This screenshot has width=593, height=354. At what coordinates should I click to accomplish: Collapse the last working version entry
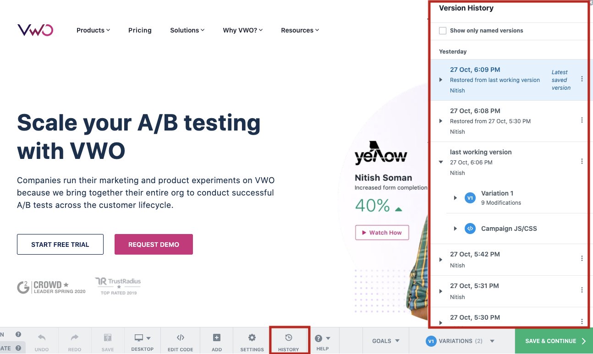[441, 162]
